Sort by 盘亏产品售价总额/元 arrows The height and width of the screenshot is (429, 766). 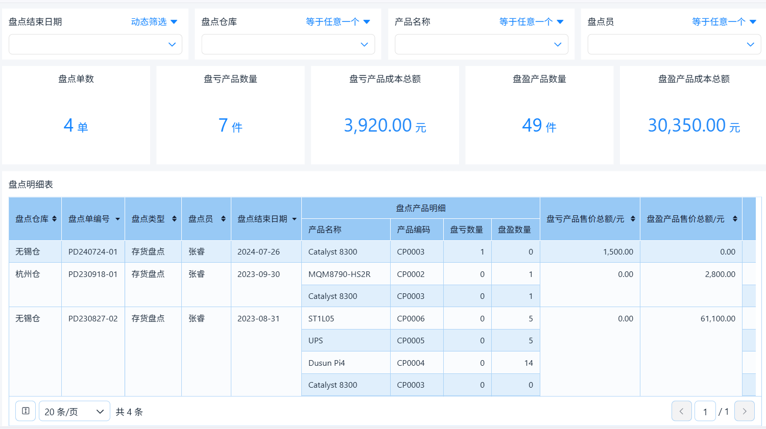pyautogui.click(x=633, y=219)
